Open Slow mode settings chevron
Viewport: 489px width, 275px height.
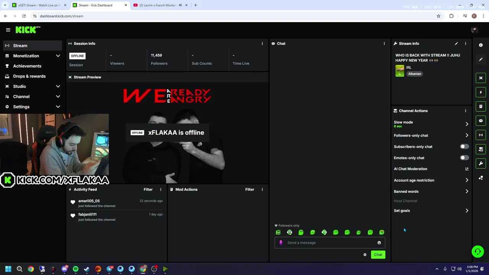(x=467, y=124)
